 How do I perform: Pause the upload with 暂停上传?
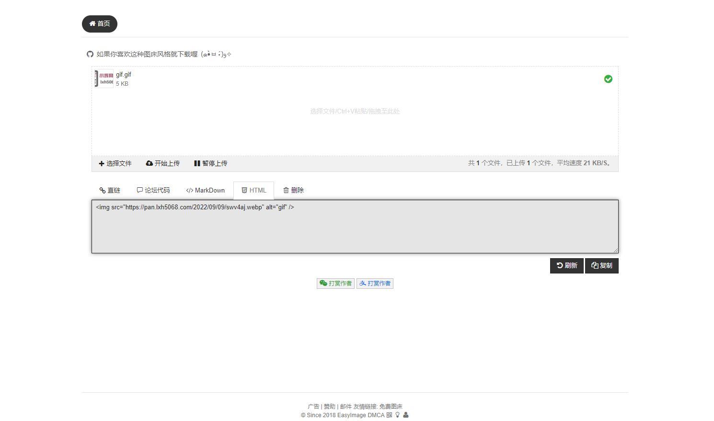(x=211, y=163)
